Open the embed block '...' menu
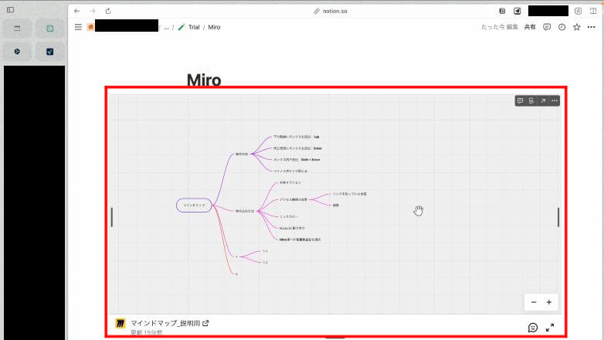 tap(555, 100)
